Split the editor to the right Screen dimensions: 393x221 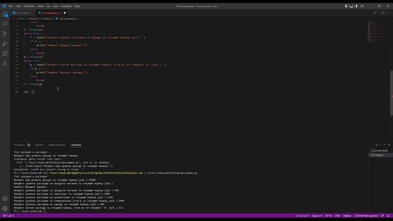(383, 13)
